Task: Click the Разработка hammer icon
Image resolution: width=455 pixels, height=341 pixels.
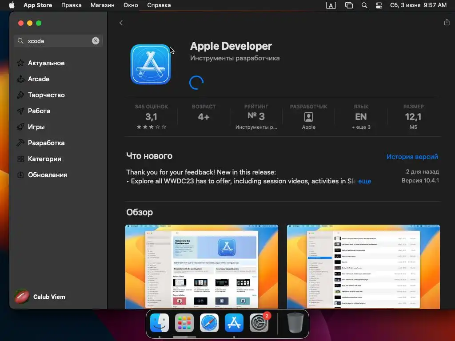Action: pos(20,143)
